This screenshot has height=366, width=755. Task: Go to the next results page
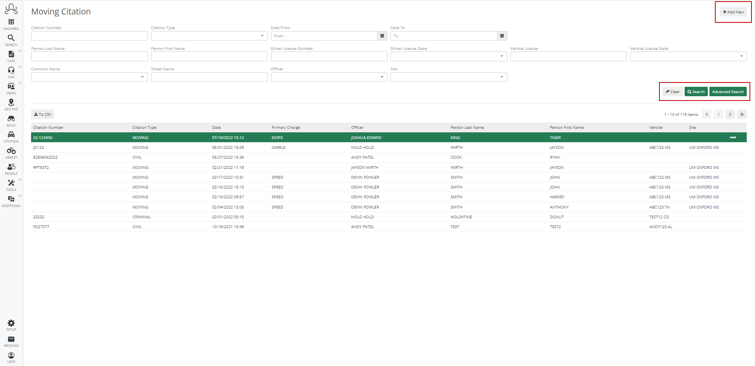point(730,114)
